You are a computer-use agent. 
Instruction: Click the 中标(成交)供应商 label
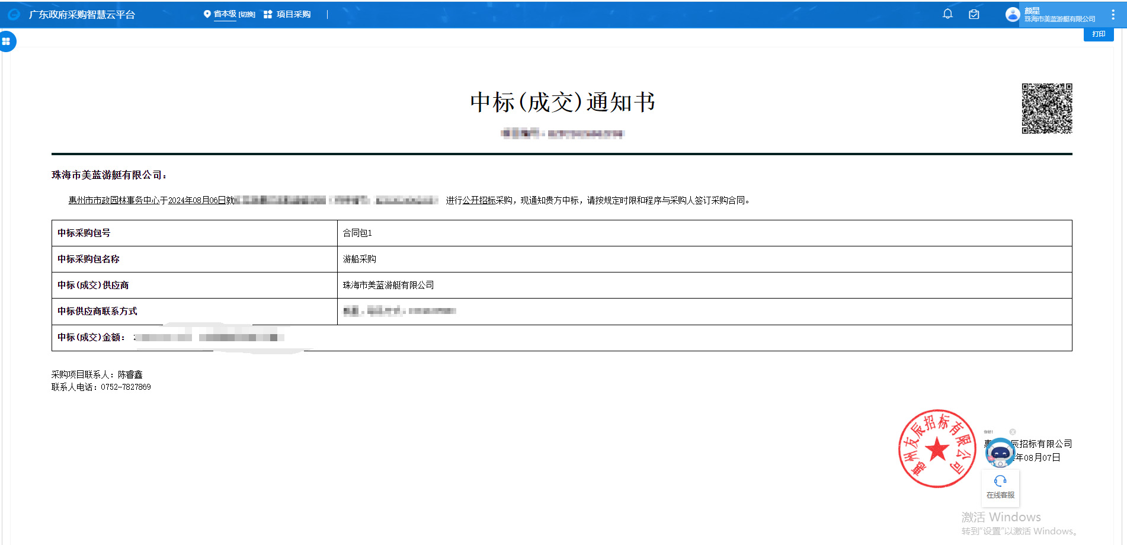tap(93, 285)
